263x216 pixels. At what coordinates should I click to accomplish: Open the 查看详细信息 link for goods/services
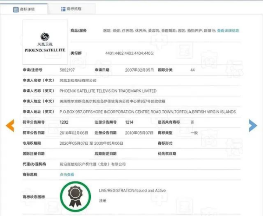[x=228, y=31]
